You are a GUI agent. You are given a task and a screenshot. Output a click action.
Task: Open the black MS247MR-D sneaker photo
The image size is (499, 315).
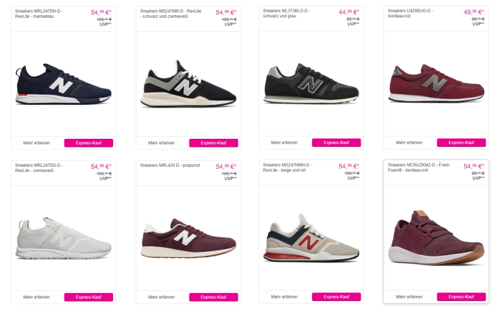coord(188,85)
